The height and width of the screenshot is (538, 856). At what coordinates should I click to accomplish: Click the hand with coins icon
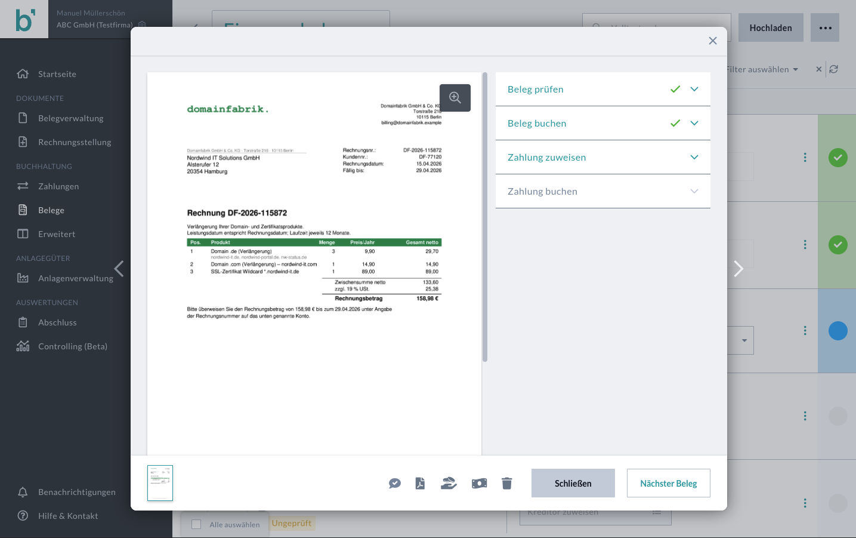point(449,484)
